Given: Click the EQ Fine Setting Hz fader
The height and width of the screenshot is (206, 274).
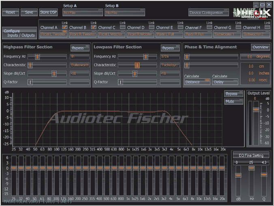Looking at the screenshot, I should (251, 168).
